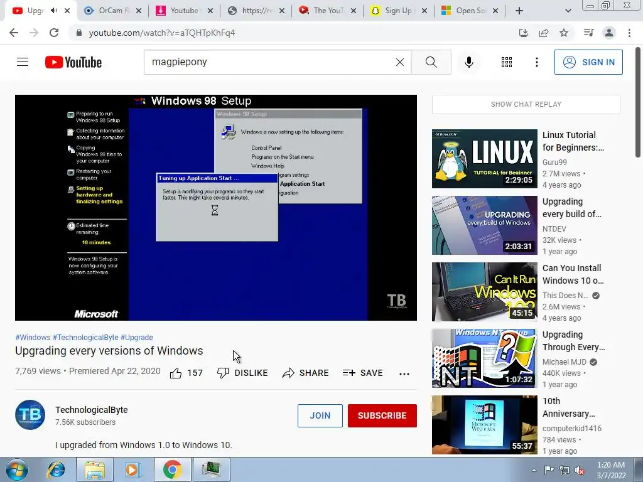The width and height of the screenshot is (643, 482).
Task: Open the YouTube hamburger guide menu
Action: click(23, 62)
